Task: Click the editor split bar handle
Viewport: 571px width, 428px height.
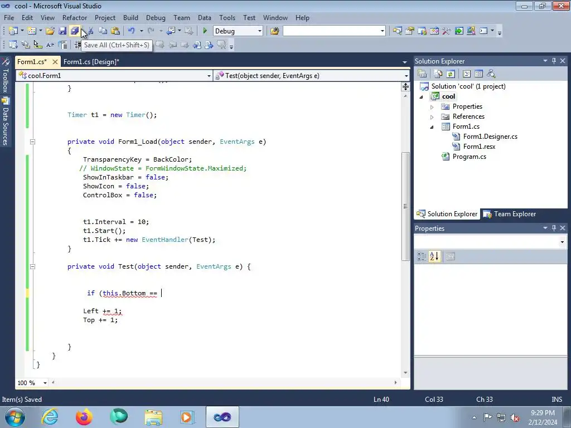Action: [405, 86]
